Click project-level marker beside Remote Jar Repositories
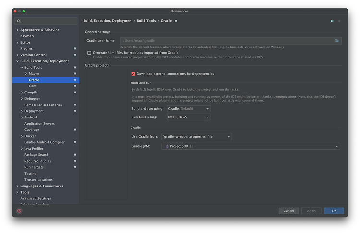This screenshot has height=233, width=360. pyautogui.click(x=75, y=105)
